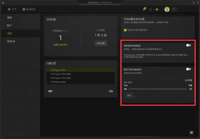Click the user avatar picture
Screen dimensions: 200x139
tap(167, 9)
